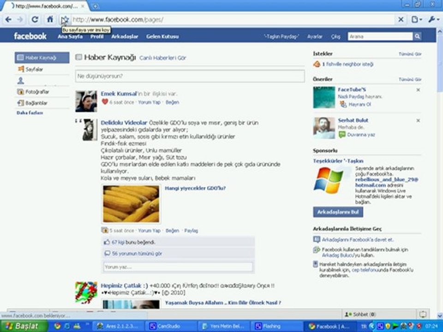Open Arkadaşlar in the top bar
The image size is (443, 332).
pyautogui.click(x=125, y=36)
